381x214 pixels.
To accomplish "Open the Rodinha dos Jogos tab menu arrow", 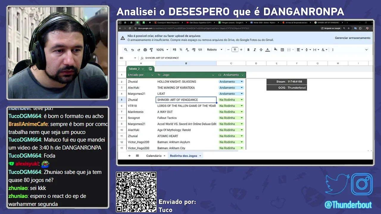I will pyautogui.click(x=200, y=156).
